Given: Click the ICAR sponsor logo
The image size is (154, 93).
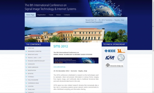Looking at the screenshot, I should 110,58.
